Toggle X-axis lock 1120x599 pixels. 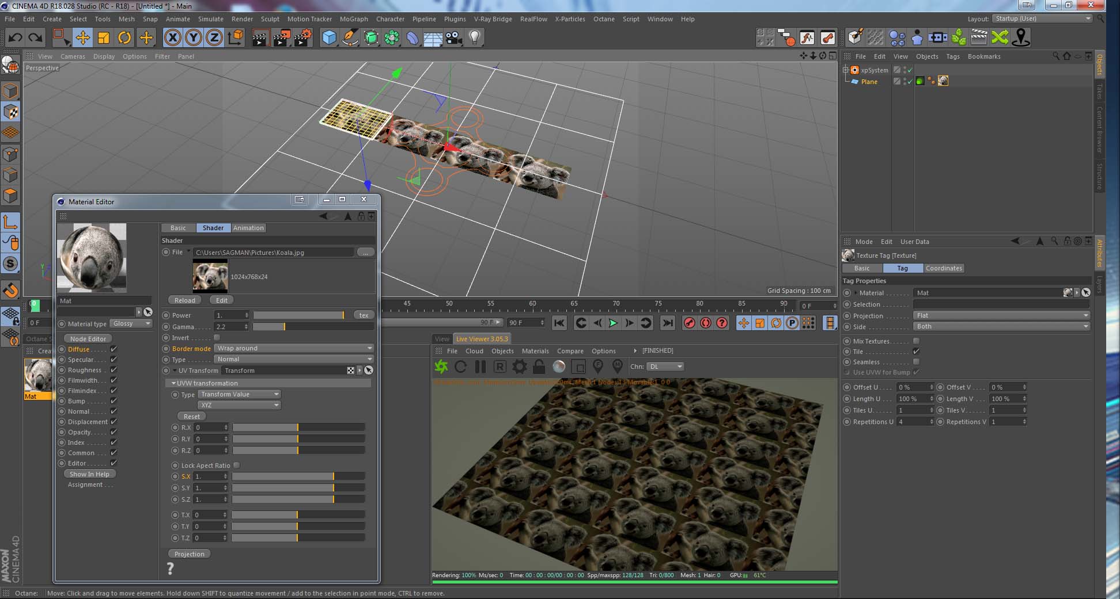[x=172, y=38]
